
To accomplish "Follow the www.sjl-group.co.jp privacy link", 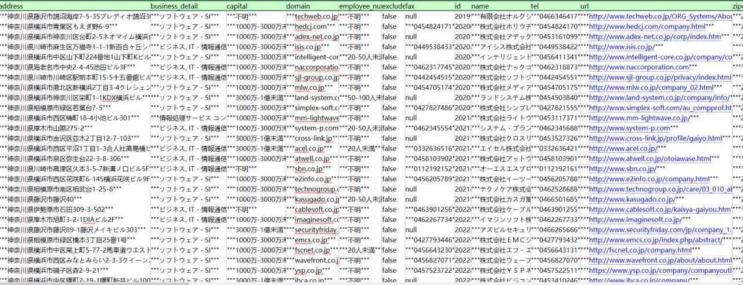I will tap(660, 78).
